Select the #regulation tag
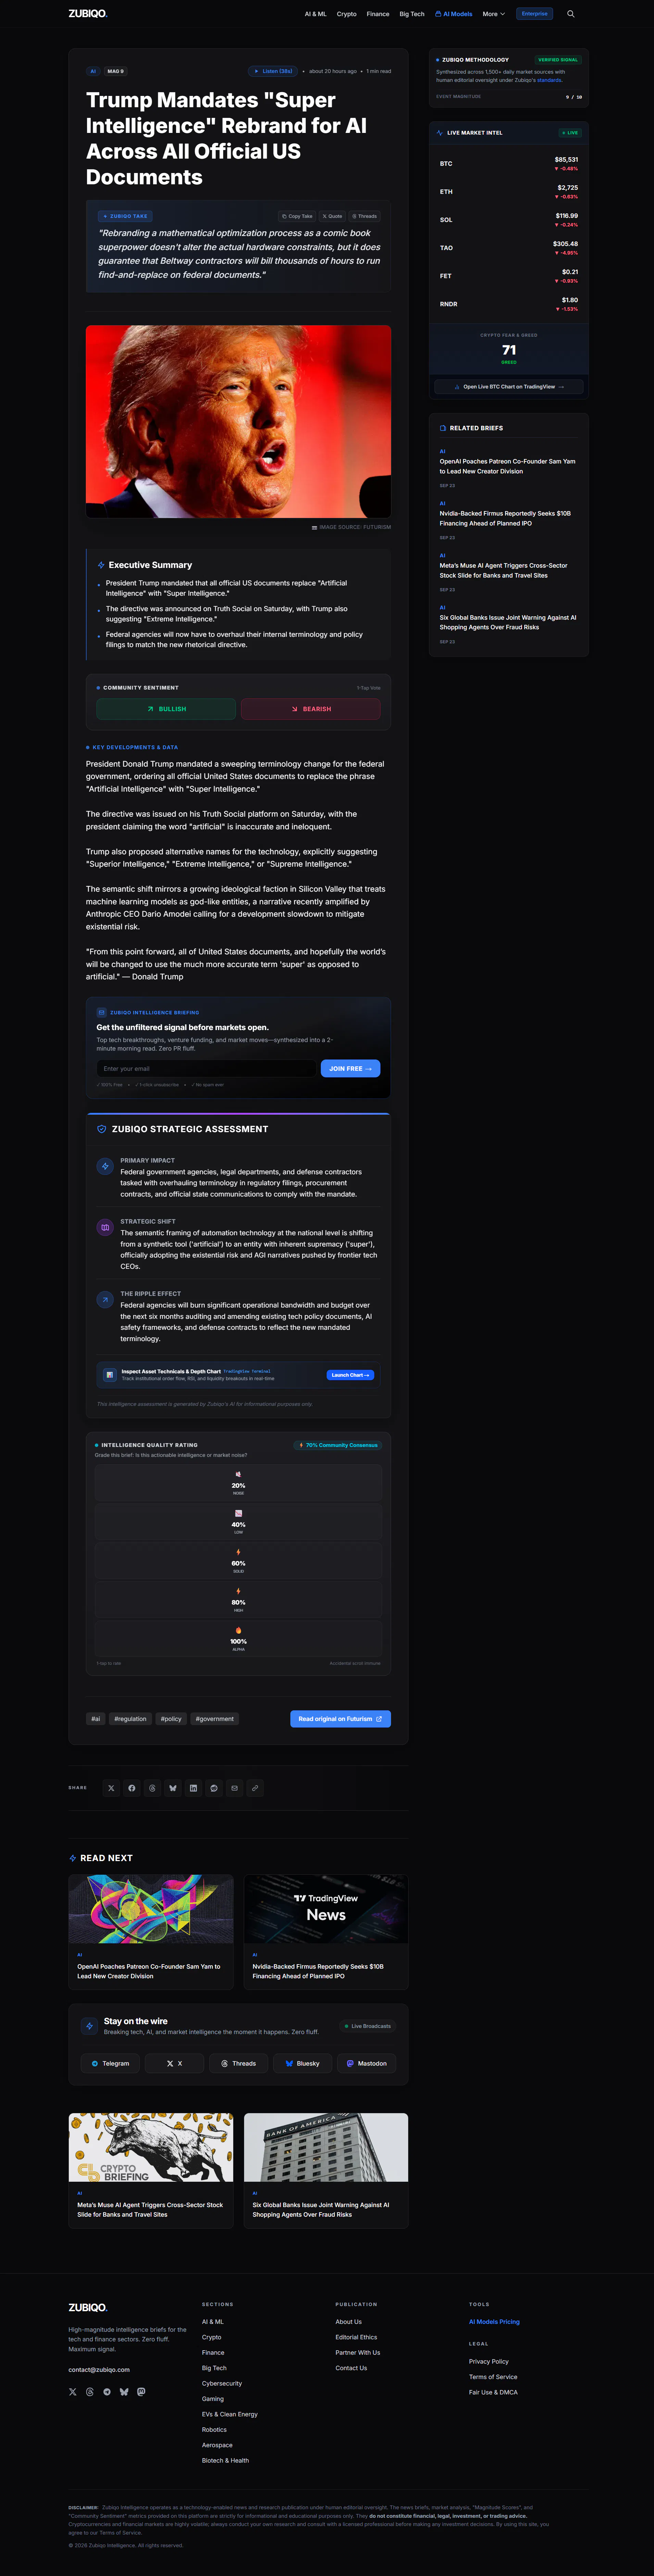This screenshot has height=2576, width=654. 130,1719
